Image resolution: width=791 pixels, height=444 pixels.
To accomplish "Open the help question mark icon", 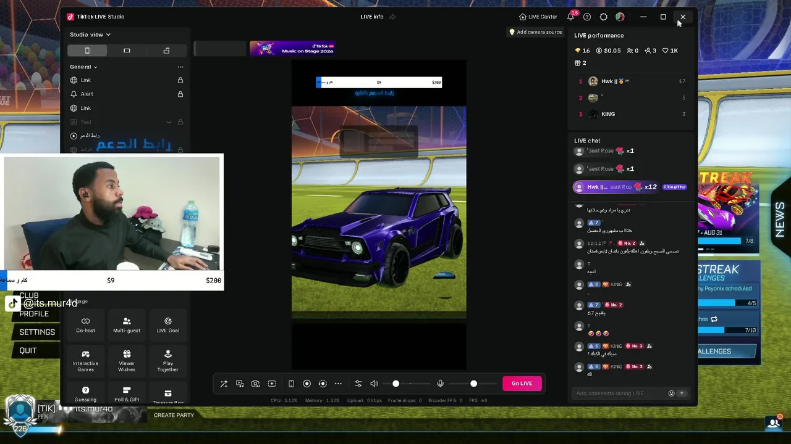I will coord(587,17).
